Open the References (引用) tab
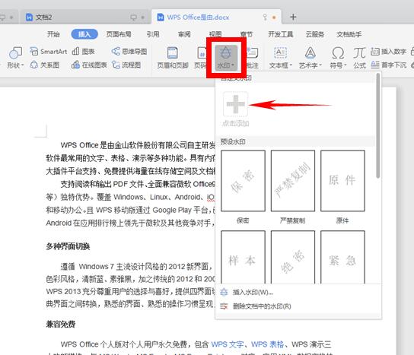 153,34
